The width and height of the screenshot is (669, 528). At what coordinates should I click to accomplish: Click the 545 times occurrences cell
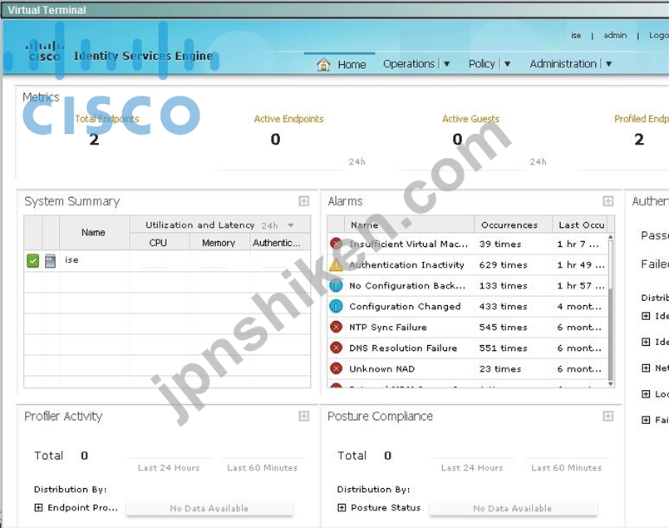coord(503,328)
